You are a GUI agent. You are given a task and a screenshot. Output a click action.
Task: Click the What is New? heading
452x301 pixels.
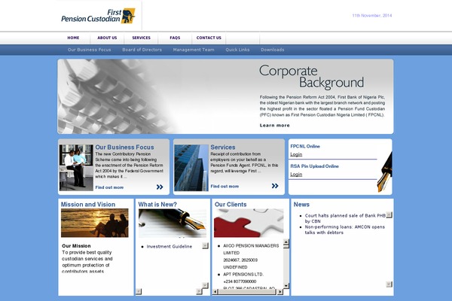click(x=157, y=205)
